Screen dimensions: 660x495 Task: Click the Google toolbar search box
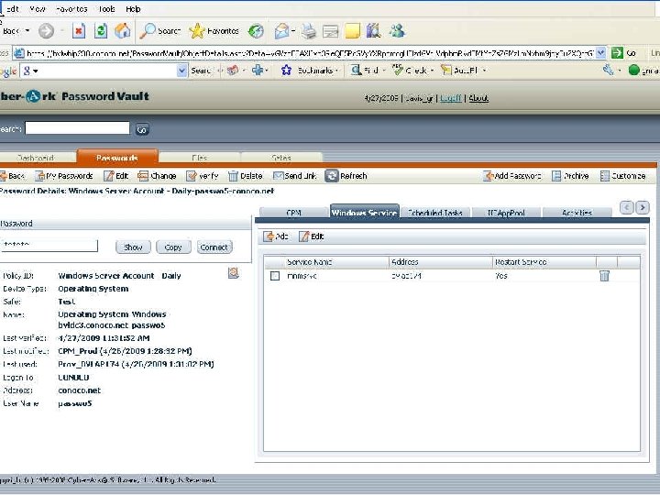click(x=98, y=71)
